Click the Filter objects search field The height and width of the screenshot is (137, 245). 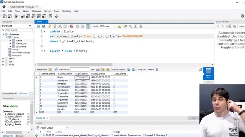coord(19,30)
